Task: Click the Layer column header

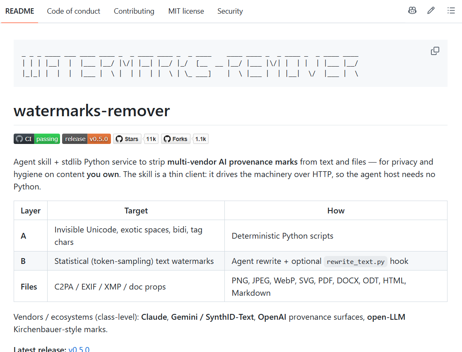Action: 31,211
